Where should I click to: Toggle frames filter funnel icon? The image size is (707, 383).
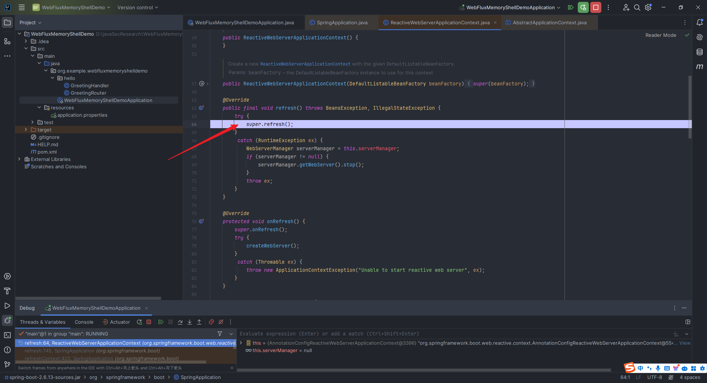point(220,334)
